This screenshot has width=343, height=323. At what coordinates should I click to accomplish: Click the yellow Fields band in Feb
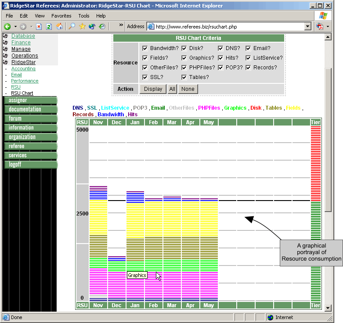point(154,219)
